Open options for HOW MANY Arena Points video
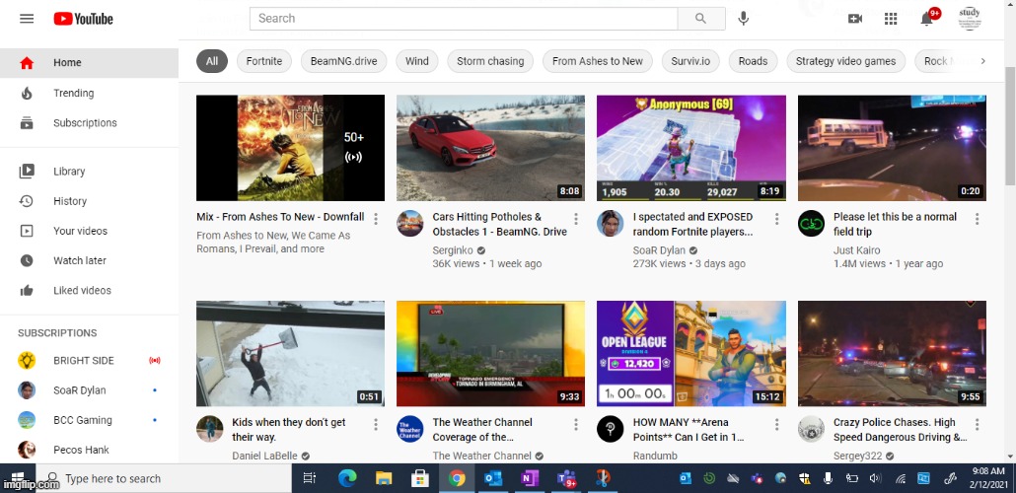 click(777, 424)
